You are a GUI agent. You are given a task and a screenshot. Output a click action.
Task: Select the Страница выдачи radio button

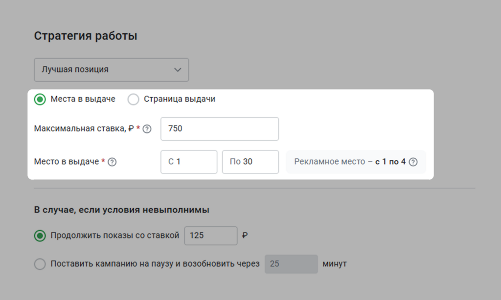click(133, 99)
